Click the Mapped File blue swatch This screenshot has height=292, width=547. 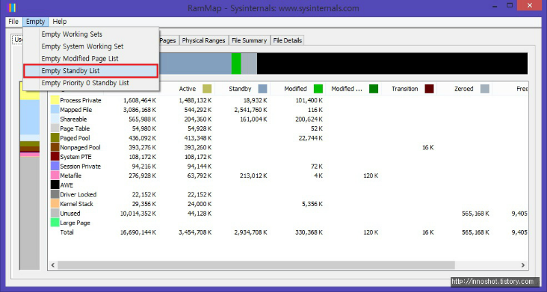point(55,110)
